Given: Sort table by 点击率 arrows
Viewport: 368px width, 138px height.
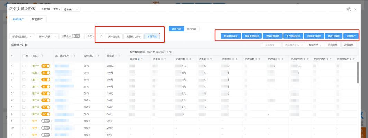Looking at the screenshot, I should [x=208, y=59].
